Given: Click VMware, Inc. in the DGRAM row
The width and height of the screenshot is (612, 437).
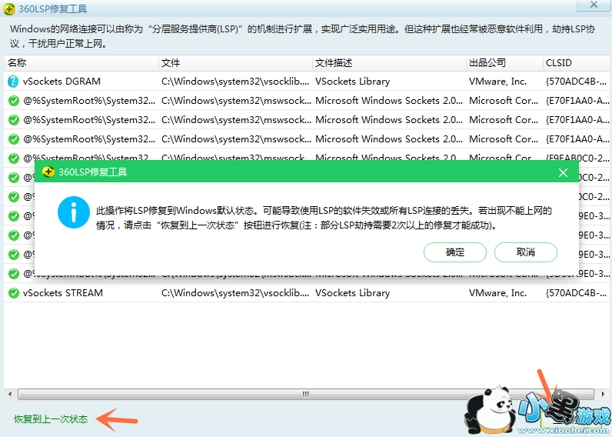Looking at the screenshot, I should (x=497, y=82).
